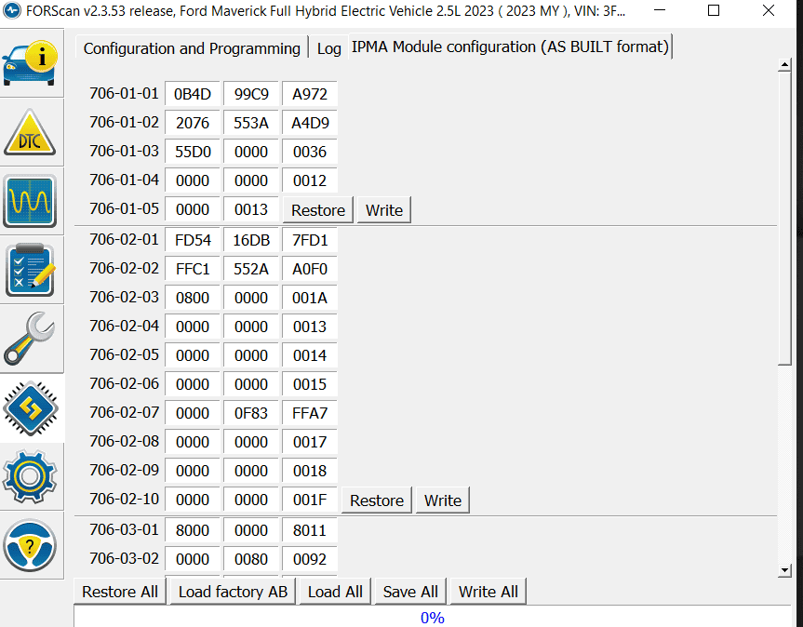The image size is (803, 627).
Task: Minimize the FORScan window
Action: [x=660, y=10]
